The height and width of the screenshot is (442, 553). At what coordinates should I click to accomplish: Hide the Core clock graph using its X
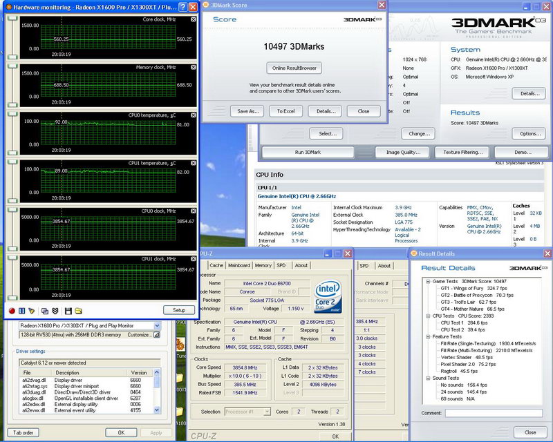[x=194, y=19]
